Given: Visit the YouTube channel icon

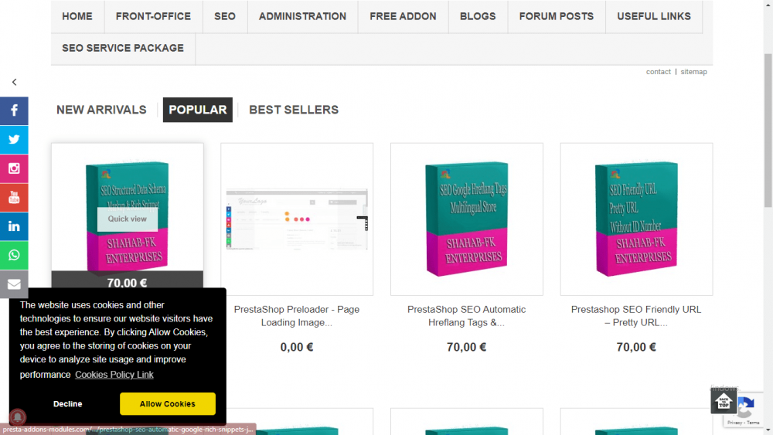Looking at the screenshot, I should click(x=14, y=198).
